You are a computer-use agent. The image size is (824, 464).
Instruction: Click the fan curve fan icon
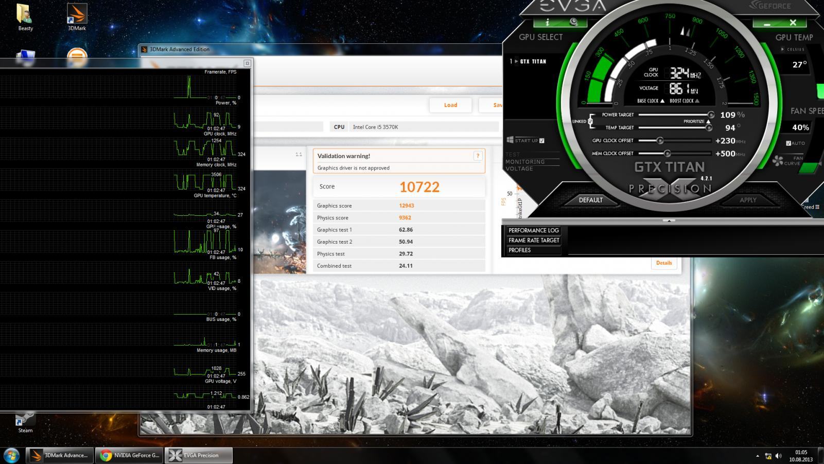[778, 161]
